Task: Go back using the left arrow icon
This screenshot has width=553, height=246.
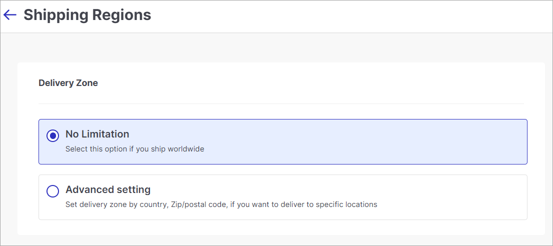Action: pyautogui.click(x=10, y=15)
